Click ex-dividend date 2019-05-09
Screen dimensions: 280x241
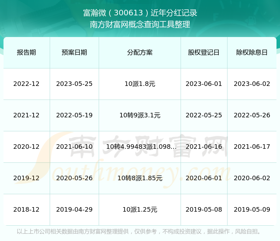click(x=252, y=210)
